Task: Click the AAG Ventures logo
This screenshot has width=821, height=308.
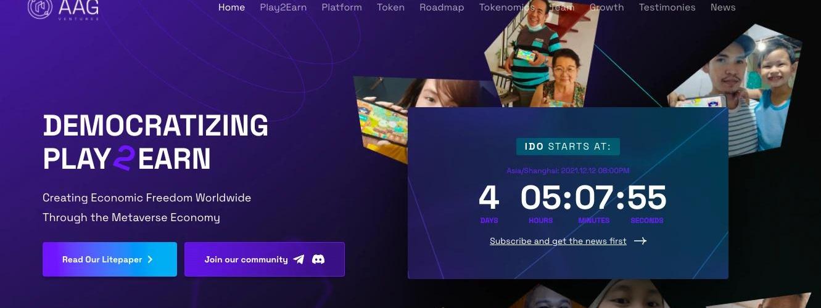Action: [x=63, y=9]
